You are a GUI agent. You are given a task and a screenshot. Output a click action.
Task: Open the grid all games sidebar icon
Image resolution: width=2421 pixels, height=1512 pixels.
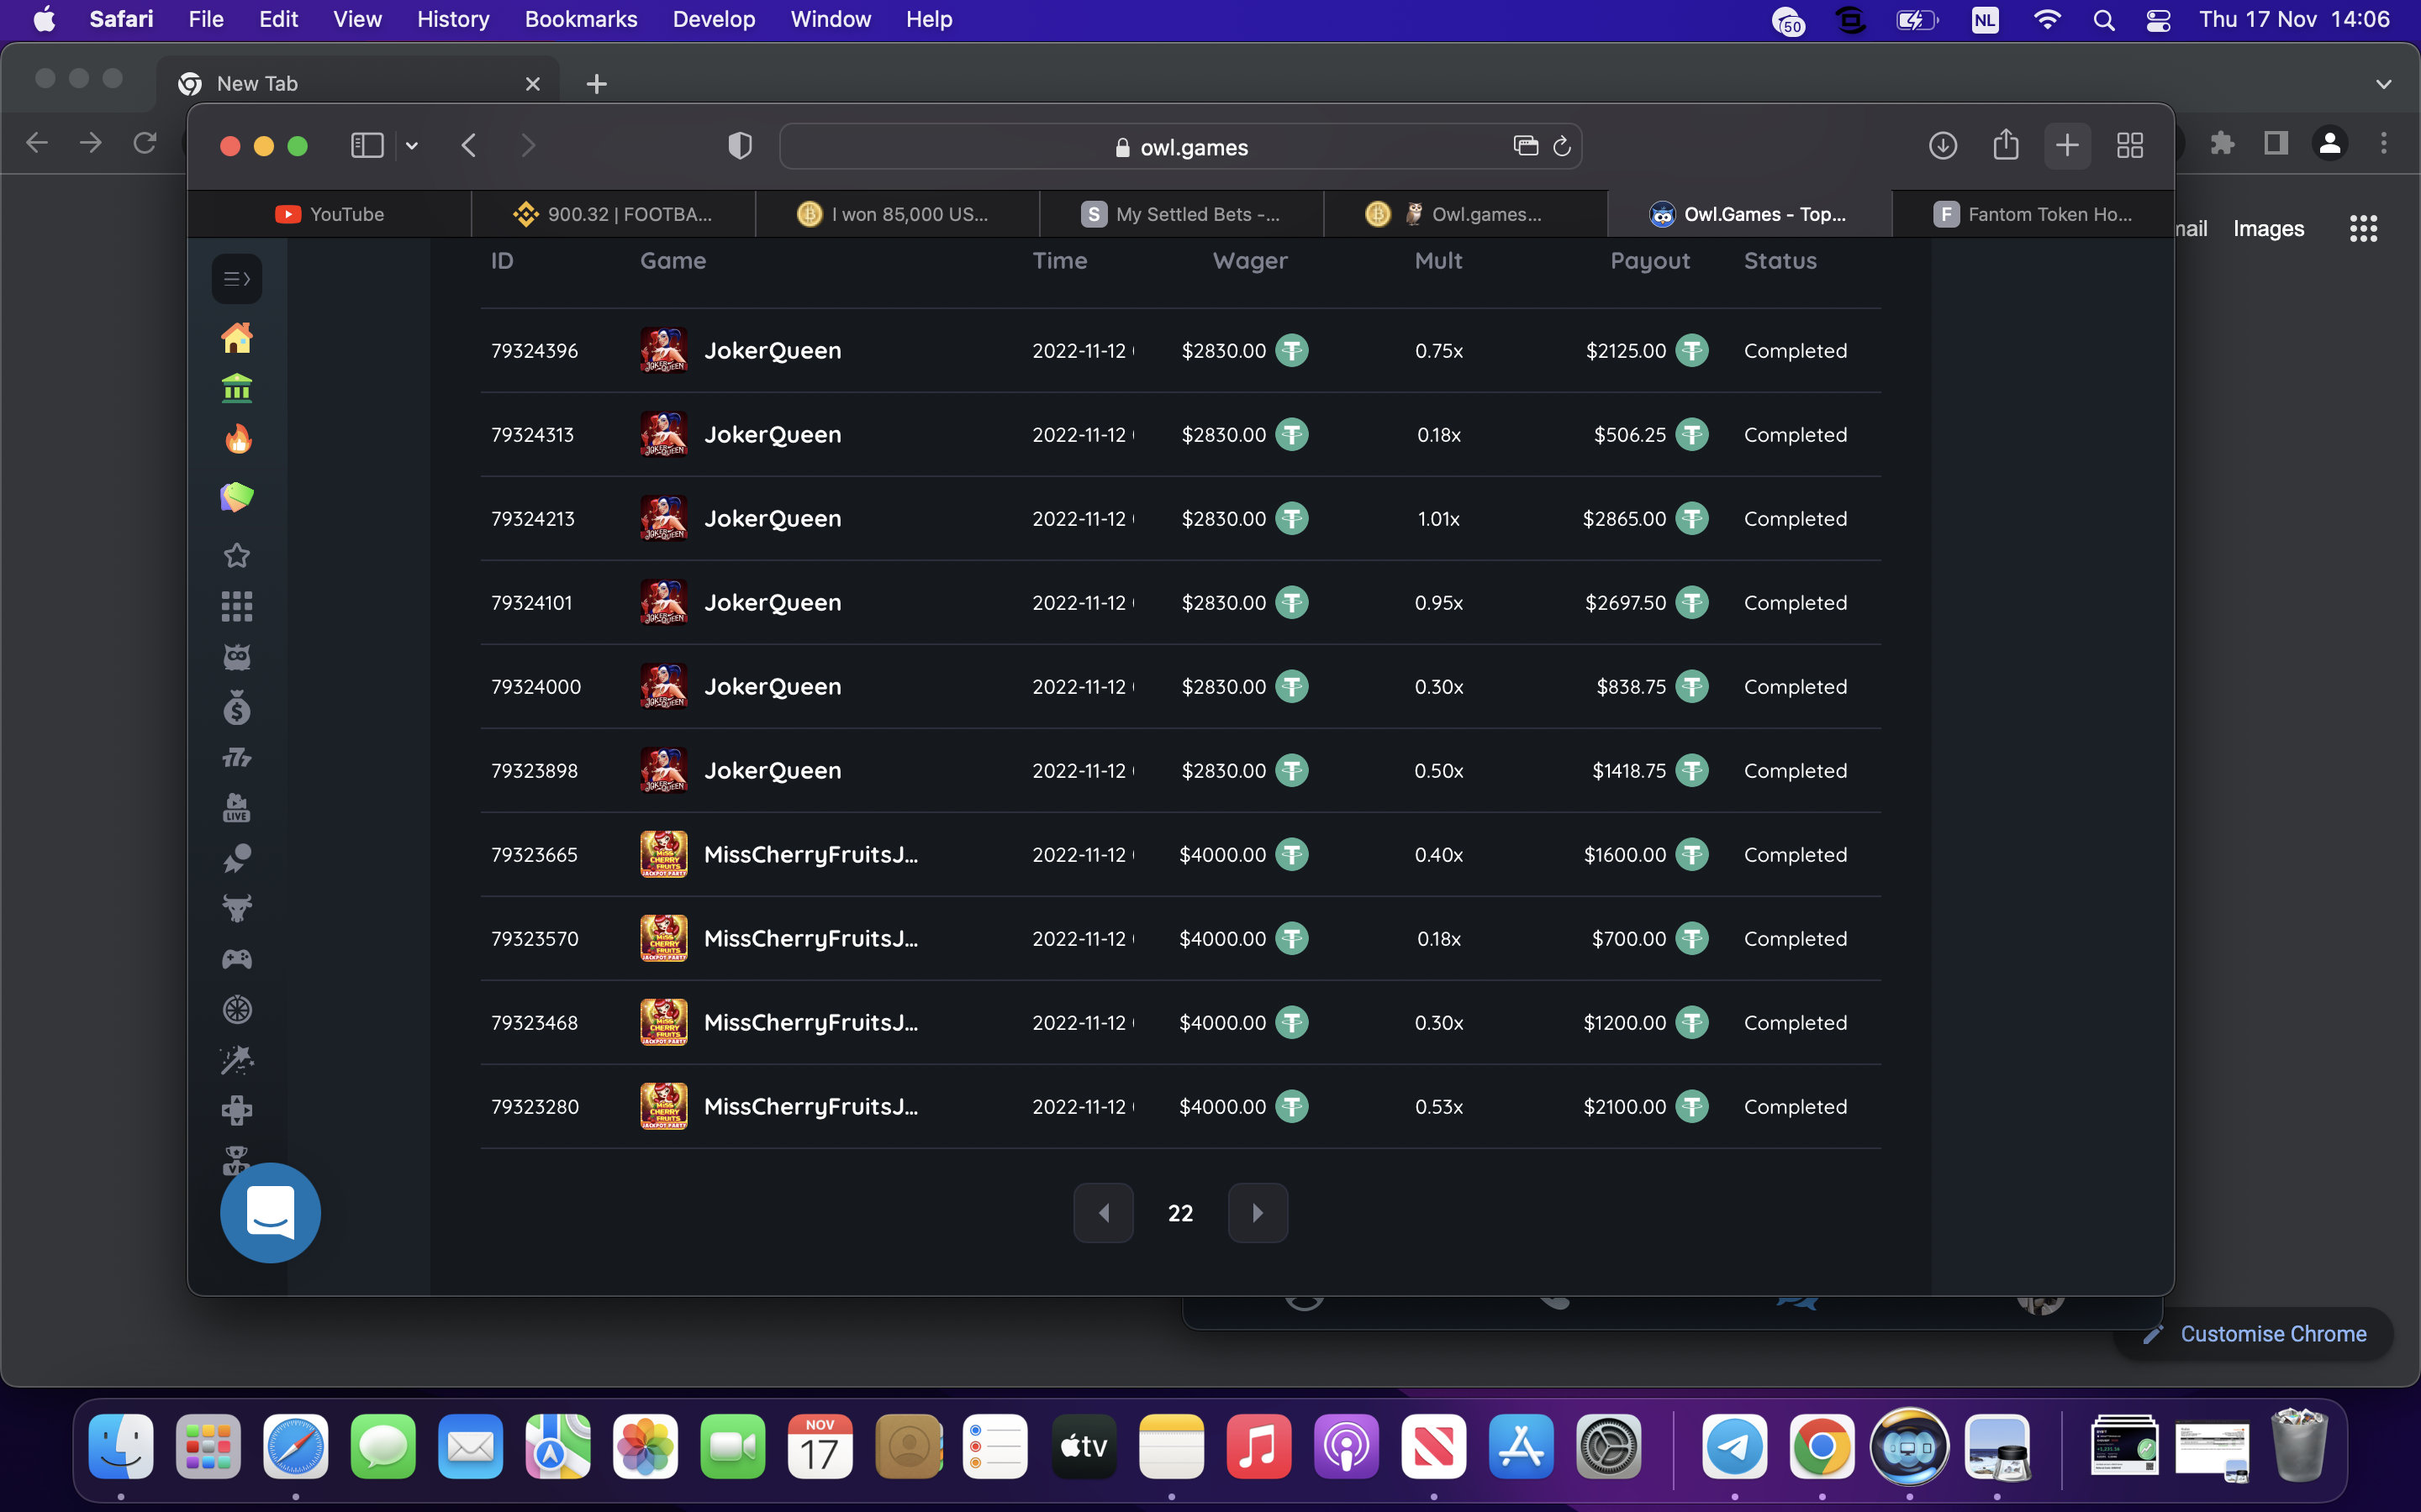[237, 606]
